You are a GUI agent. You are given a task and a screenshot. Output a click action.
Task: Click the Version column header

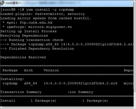pyautogui.click(x=51, y=70)
